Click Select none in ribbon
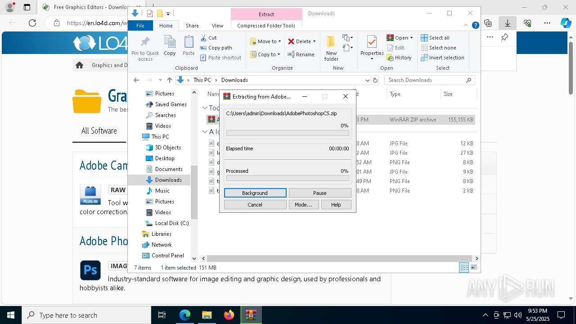Image resolution: width=576 pixels, height=324 pixels. (438, 48)
